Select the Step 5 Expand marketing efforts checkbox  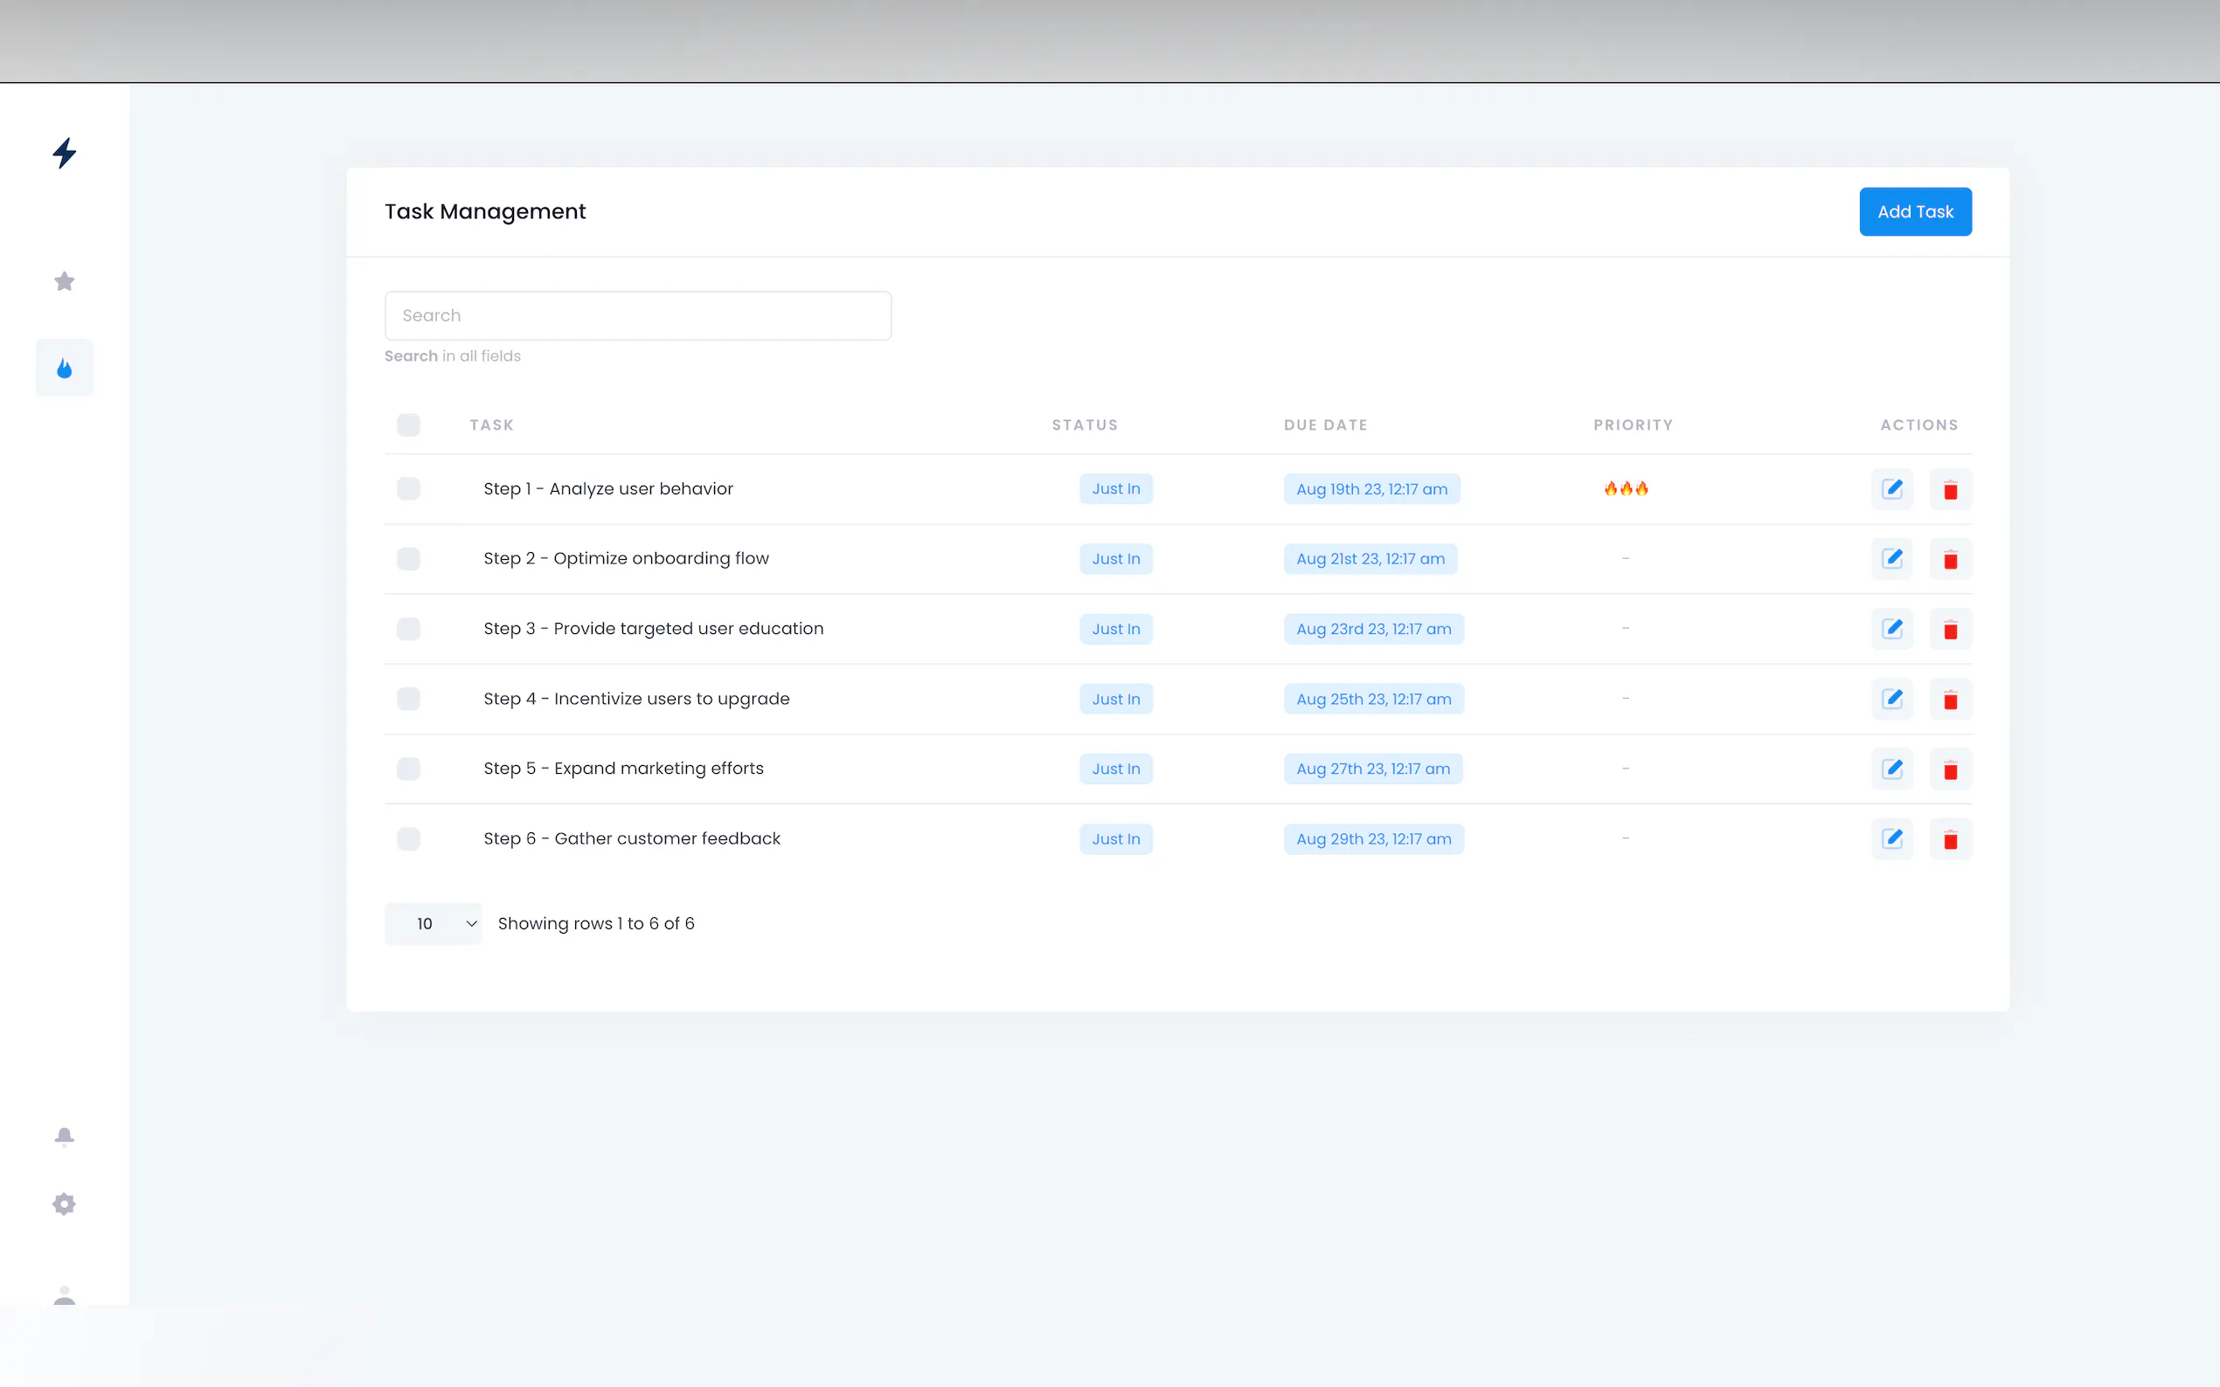tap(408, 769)
